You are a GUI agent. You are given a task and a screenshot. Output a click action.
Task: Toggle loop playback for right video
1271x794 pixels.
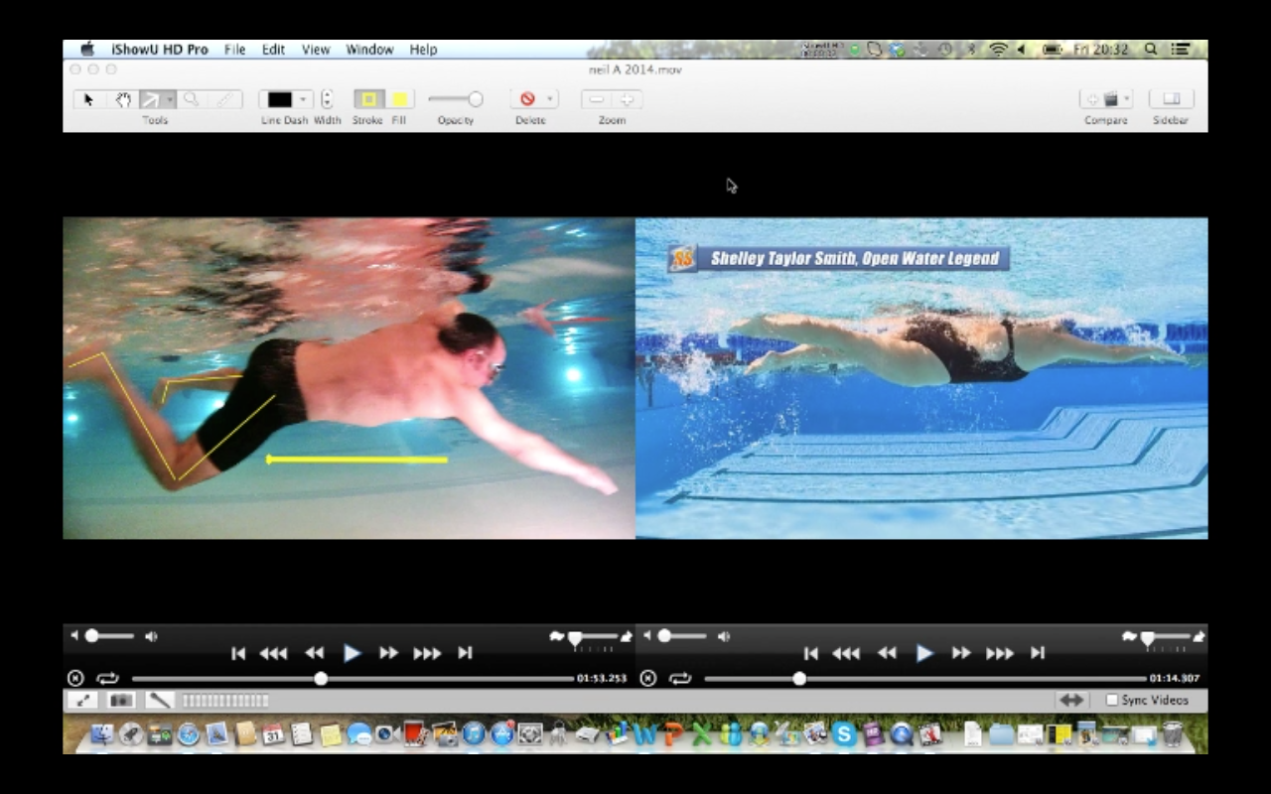pos(680,679)
